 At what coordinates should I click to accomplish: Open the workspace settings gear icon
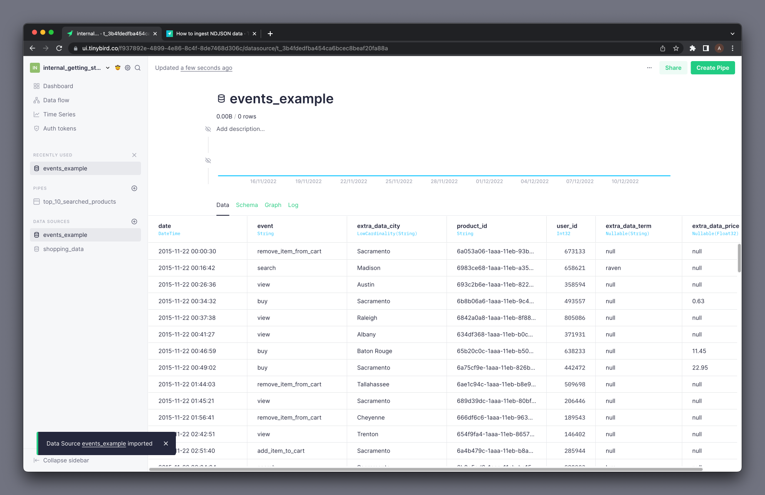[x=128, y=68]
